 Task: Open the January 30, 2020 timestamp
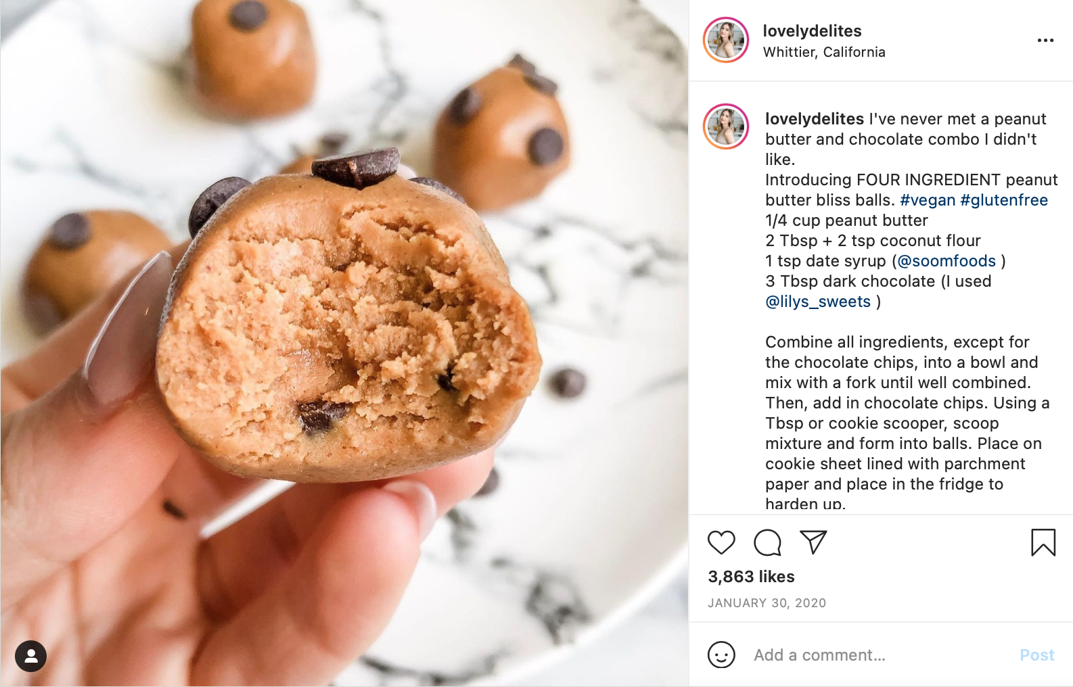pyautogui.click(x=767, y=603)
